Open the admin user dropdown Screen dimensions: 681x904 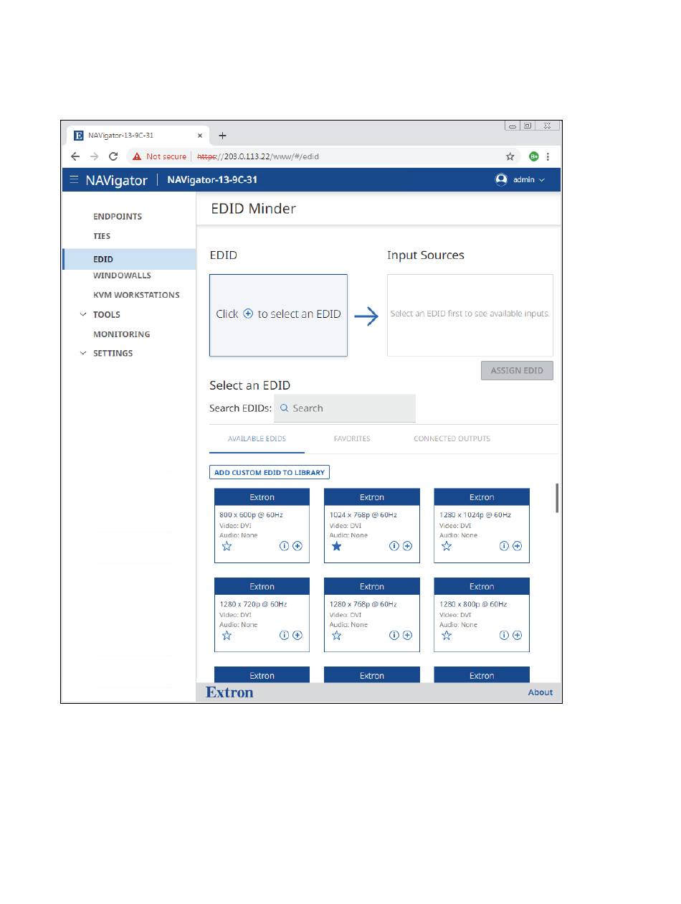520,180
